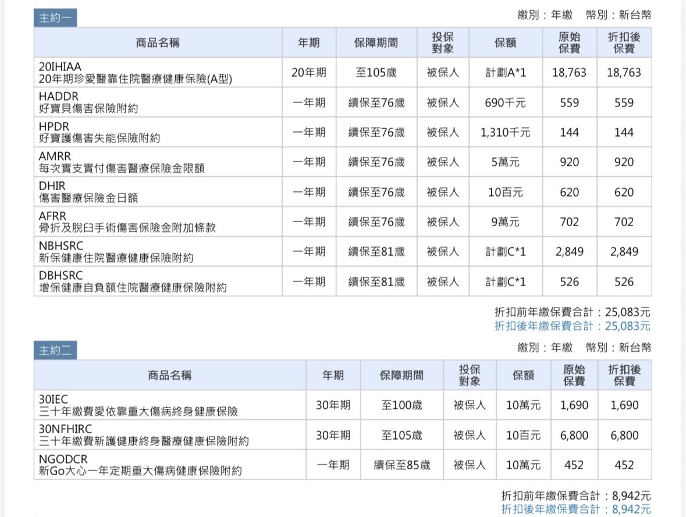Click the 主約二 section label

(x=55, y=350)
